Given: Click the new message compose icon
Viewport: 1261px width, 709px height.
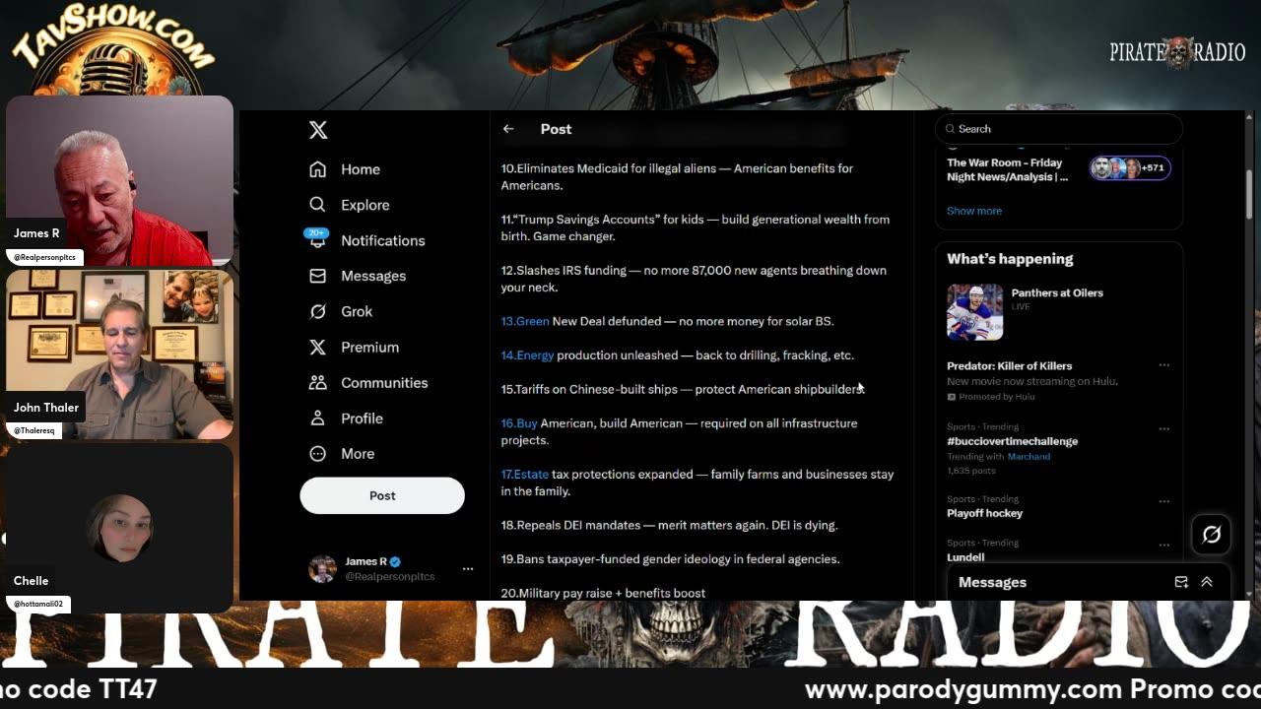Looking at the screenshot, I should click(1181, 582).
